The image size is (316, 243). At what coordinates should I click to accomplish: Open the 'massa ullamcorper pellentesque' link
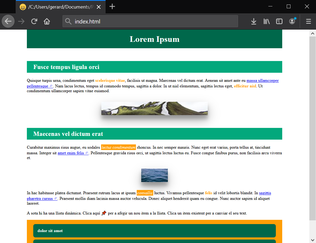pos(262,80)
